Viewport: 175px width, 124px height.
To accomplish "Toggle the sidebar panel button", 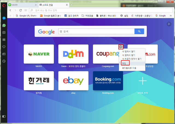I will click(4, 116).
